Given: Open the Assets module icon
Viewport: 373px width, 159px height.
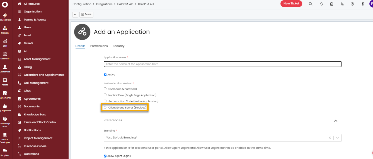Looking at the screenshot, I should (x=5, y=82).
